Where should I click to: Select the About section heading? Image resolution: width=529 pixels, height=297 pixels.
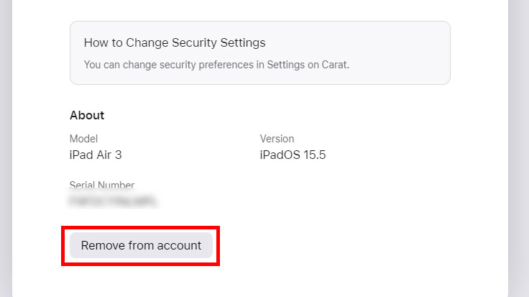click(x=87, y=115)
